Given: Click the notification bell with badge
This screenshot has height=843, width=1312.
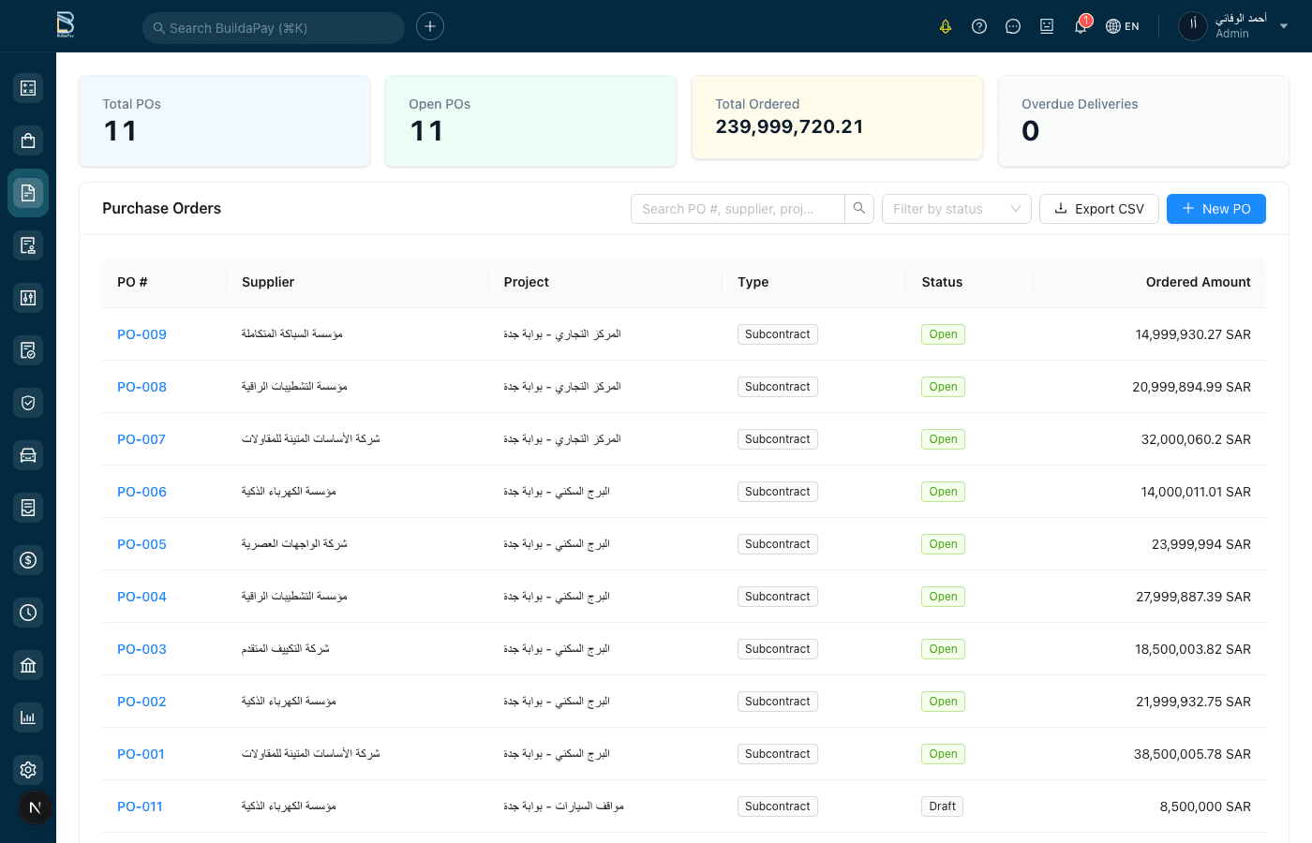Looking at the screenshot, I should point(1081,25).
